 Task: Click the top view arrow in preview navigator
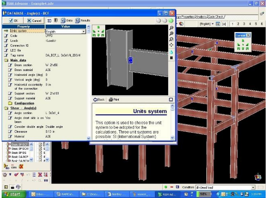(98, 27)
